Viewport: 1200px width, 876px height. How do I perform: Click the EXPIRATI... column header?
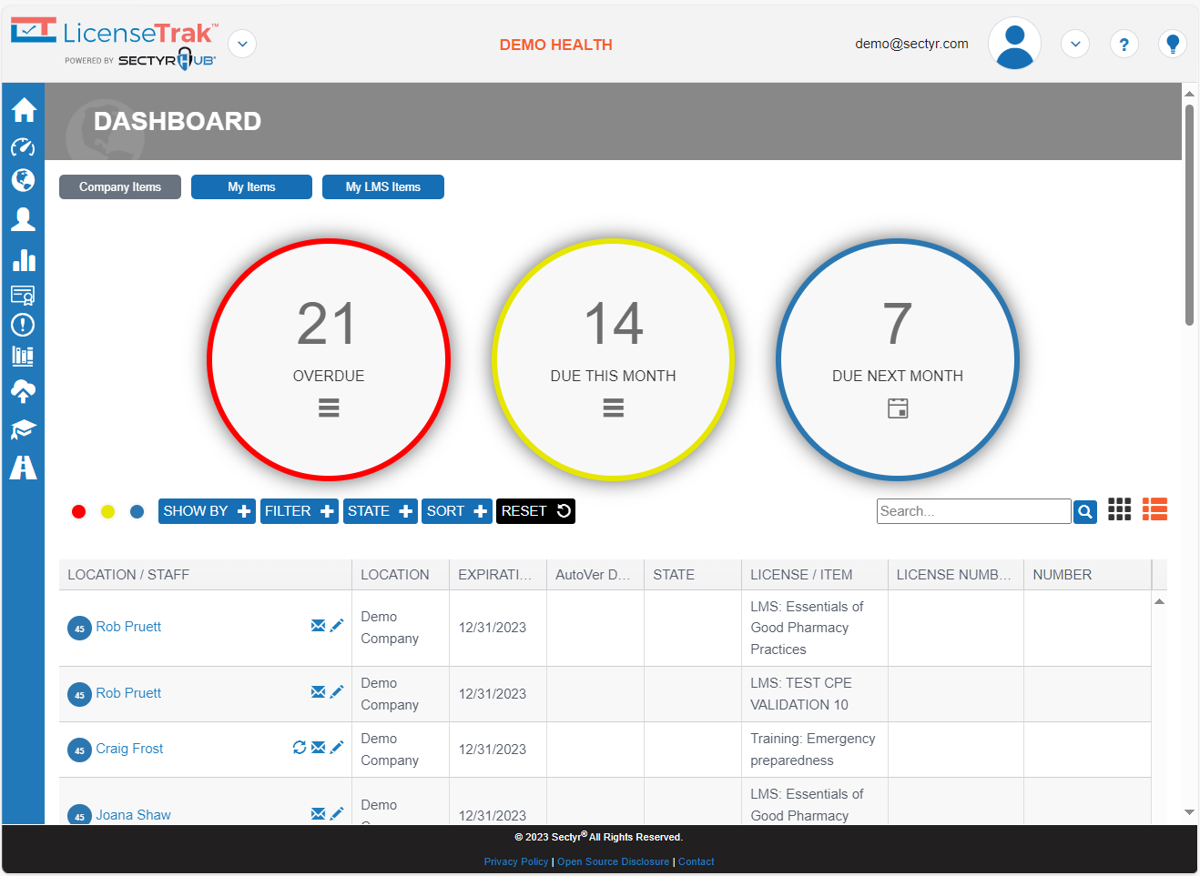[x=498, y=575]
